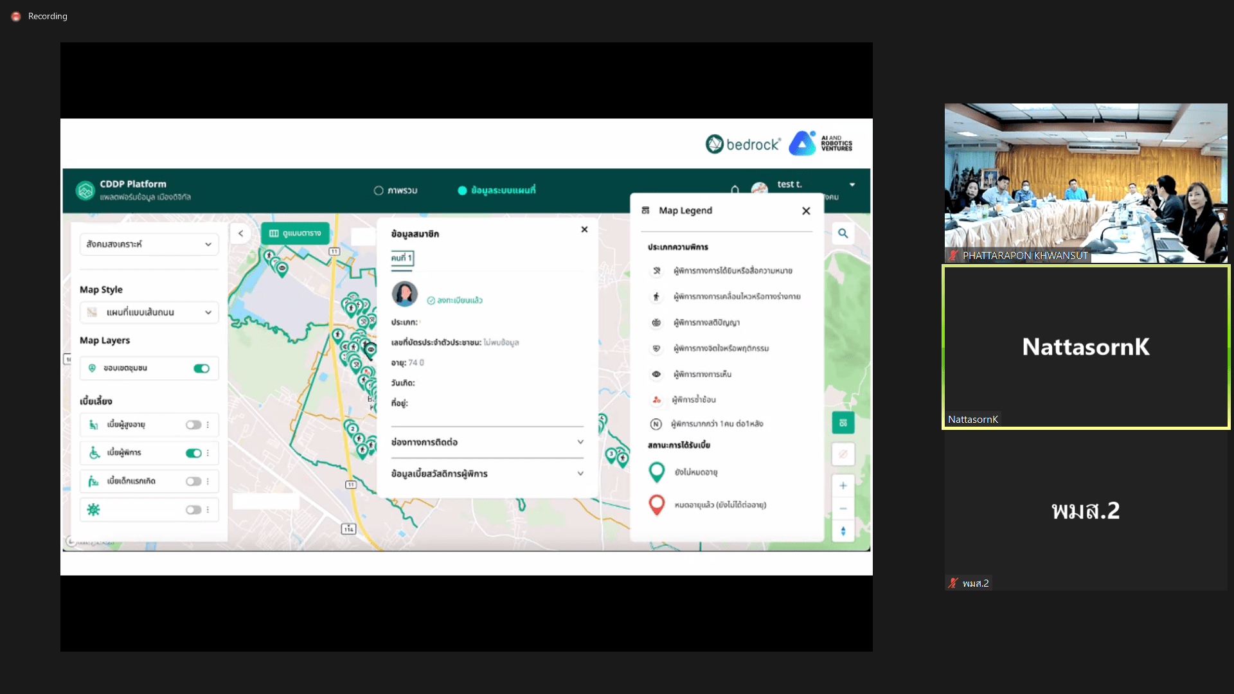Open more options for เบี้ยผู้สูงอายุ
Screen dimensions: 1234x694
point(208,425)
